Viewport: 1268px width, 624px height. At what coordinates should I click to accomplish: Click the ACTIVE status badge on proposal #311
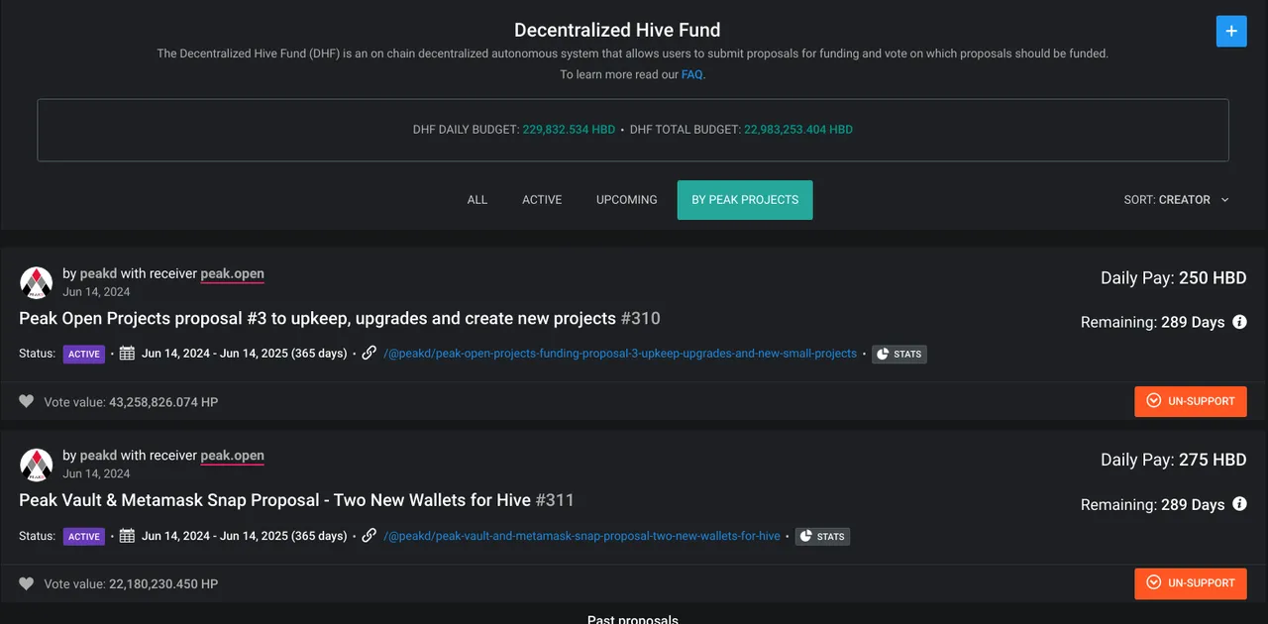tap(84, 536)
